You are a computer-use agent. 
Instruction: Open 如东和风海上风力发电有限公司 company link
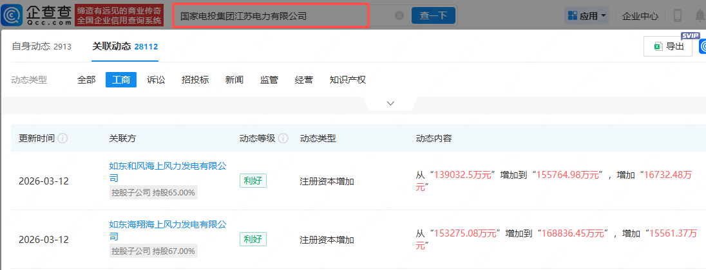tap(167, 166)
